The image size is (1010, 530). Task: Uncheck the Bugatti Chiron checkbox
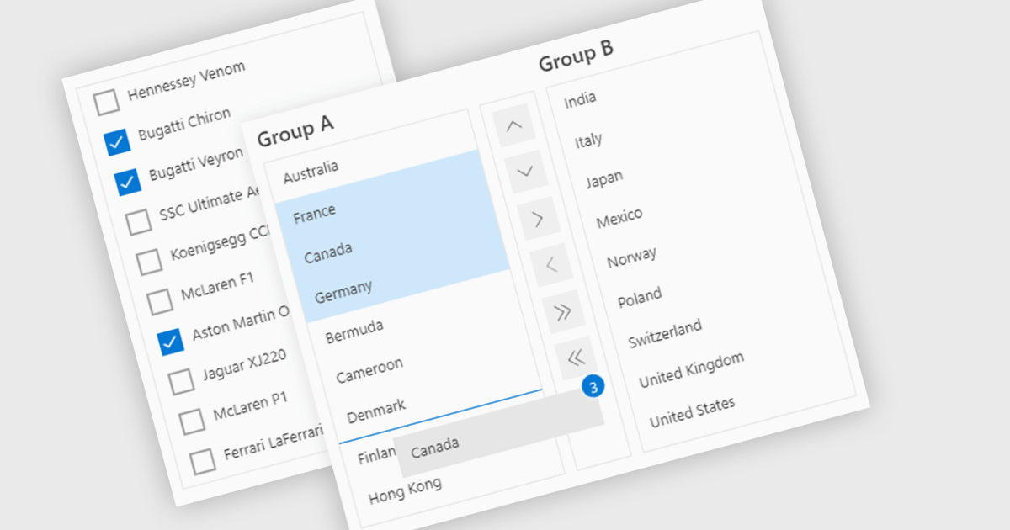(x=117, y=142)
